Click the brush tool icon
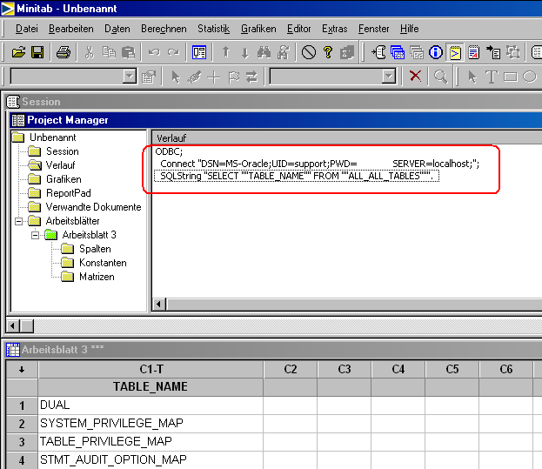This screenshot has height=469, width=542. pyautogui.click(x=195, y=77)
